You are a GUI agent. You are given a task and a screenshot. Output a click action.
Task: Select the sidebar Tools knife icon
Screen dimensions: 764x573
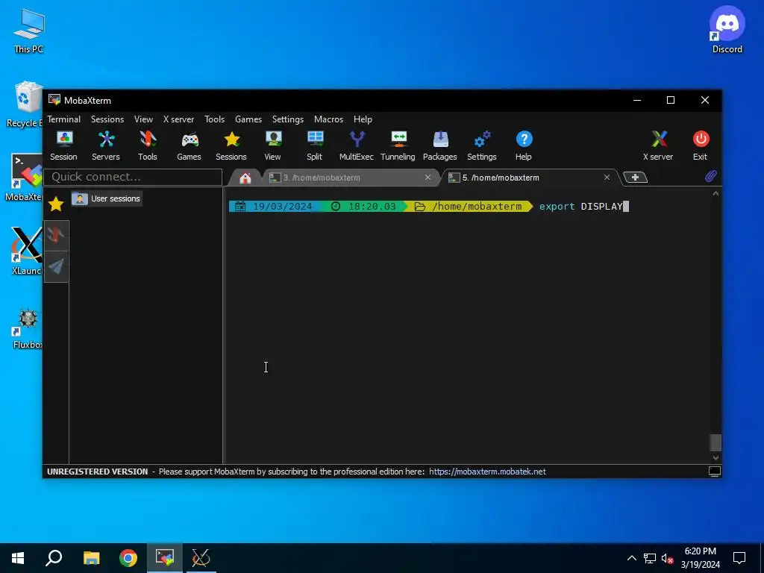(56, 236)
